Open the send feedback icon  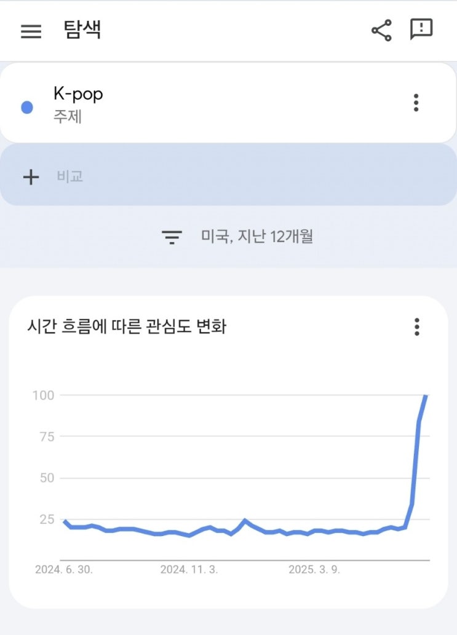pos(421,30)
